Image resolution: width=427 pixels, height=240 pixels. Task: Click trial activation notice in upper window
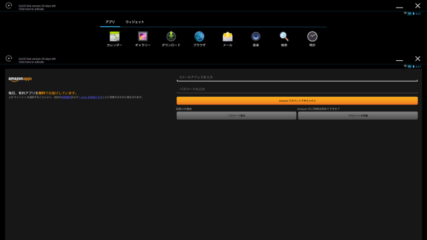[37, 7]
